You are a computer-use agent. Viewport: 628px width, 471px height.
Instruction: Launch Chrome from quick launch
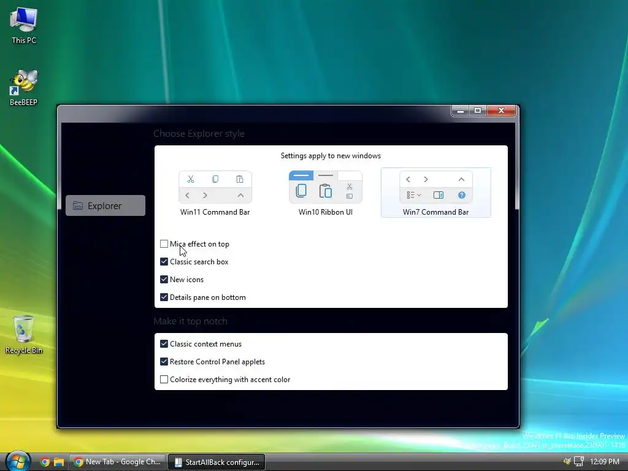coord(44,462)
